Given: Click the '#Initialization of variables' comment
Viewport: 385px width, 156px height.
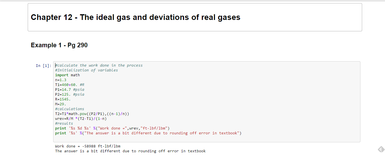Looking at the screenshot, I should [86, 70].
